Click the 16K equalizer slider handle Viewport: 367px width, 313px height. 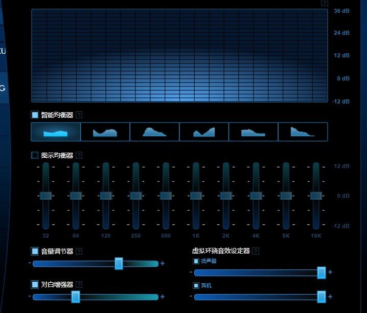click(316, 196)
